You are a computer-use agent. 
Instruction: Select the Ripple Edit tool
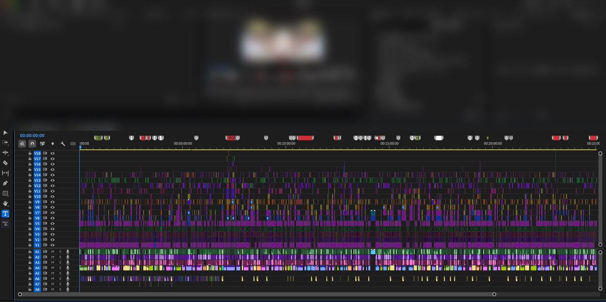point(6,153)
